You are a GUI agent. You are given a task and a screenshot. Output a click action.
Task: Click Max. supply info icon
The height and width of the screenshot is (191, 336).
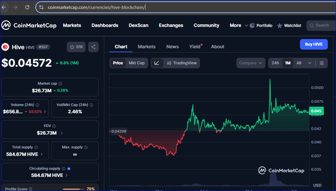point(86,147)
